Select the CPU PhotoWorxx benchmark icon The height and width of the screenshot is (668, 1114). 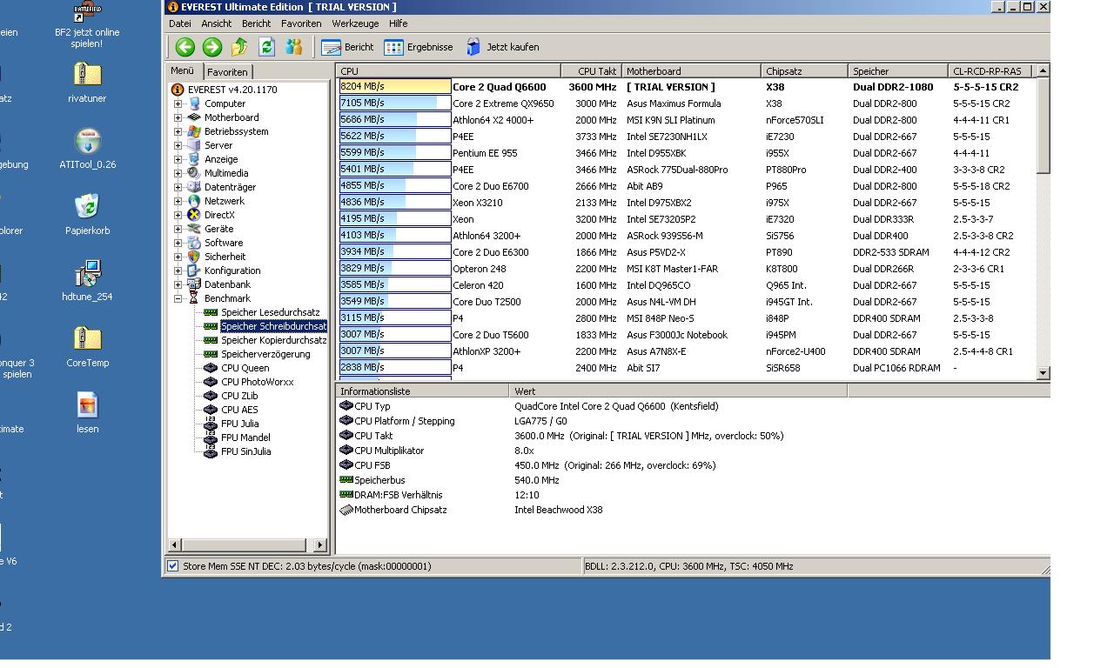point(211,382)
